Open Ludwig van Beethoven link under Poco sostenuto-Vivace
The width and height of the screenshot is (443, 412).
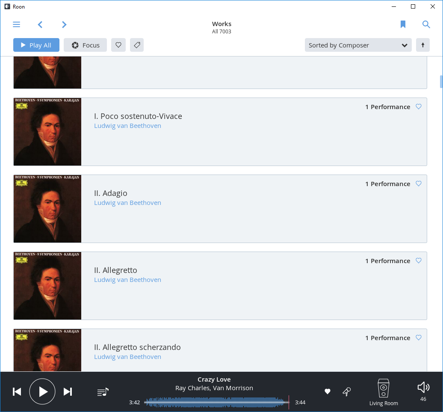(x=128, y=126)
